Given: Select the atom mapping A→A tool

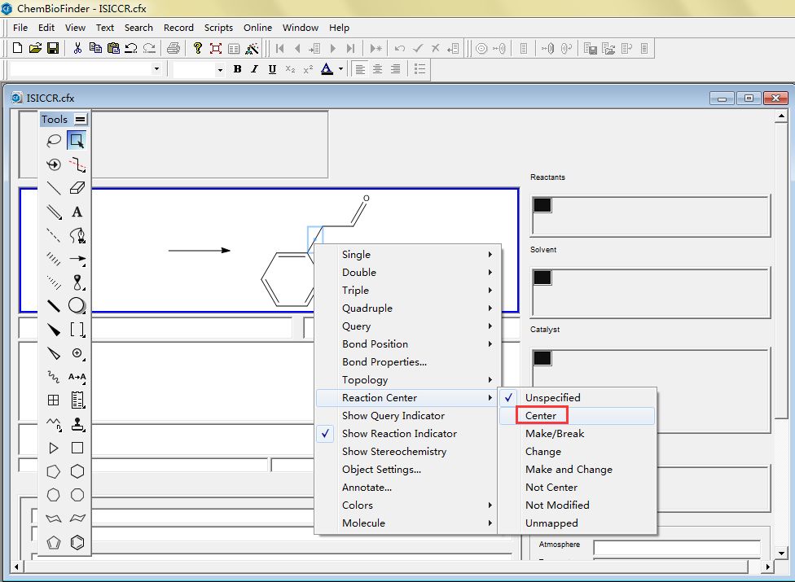Looking at the screenshot, I should click(x=77, y=377).
